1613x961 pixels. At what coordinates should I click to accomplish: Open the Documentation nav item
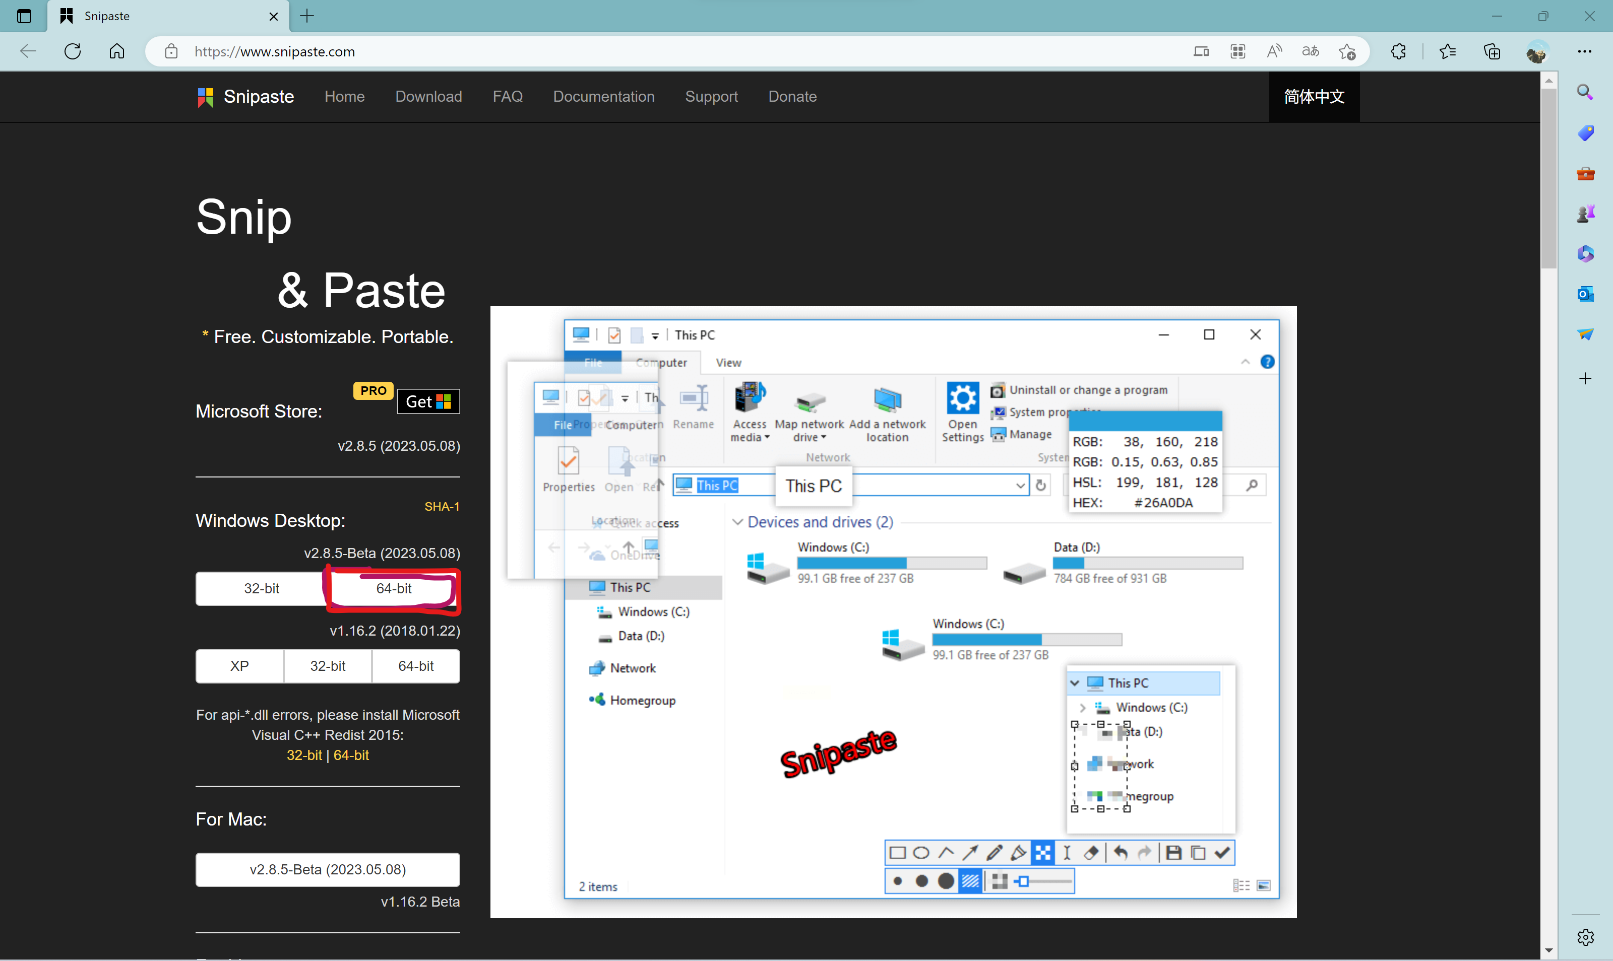tap(603, 97)
